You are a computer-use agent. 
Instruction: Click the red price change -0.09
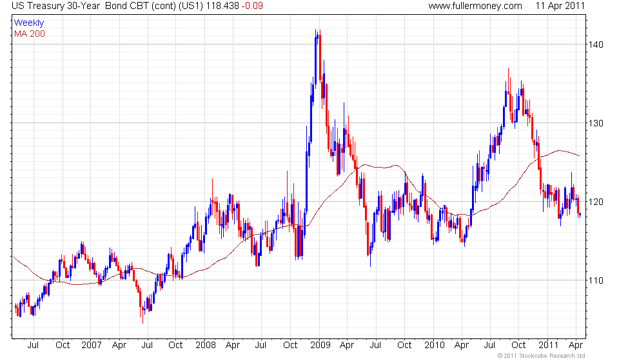click(252, 6)
